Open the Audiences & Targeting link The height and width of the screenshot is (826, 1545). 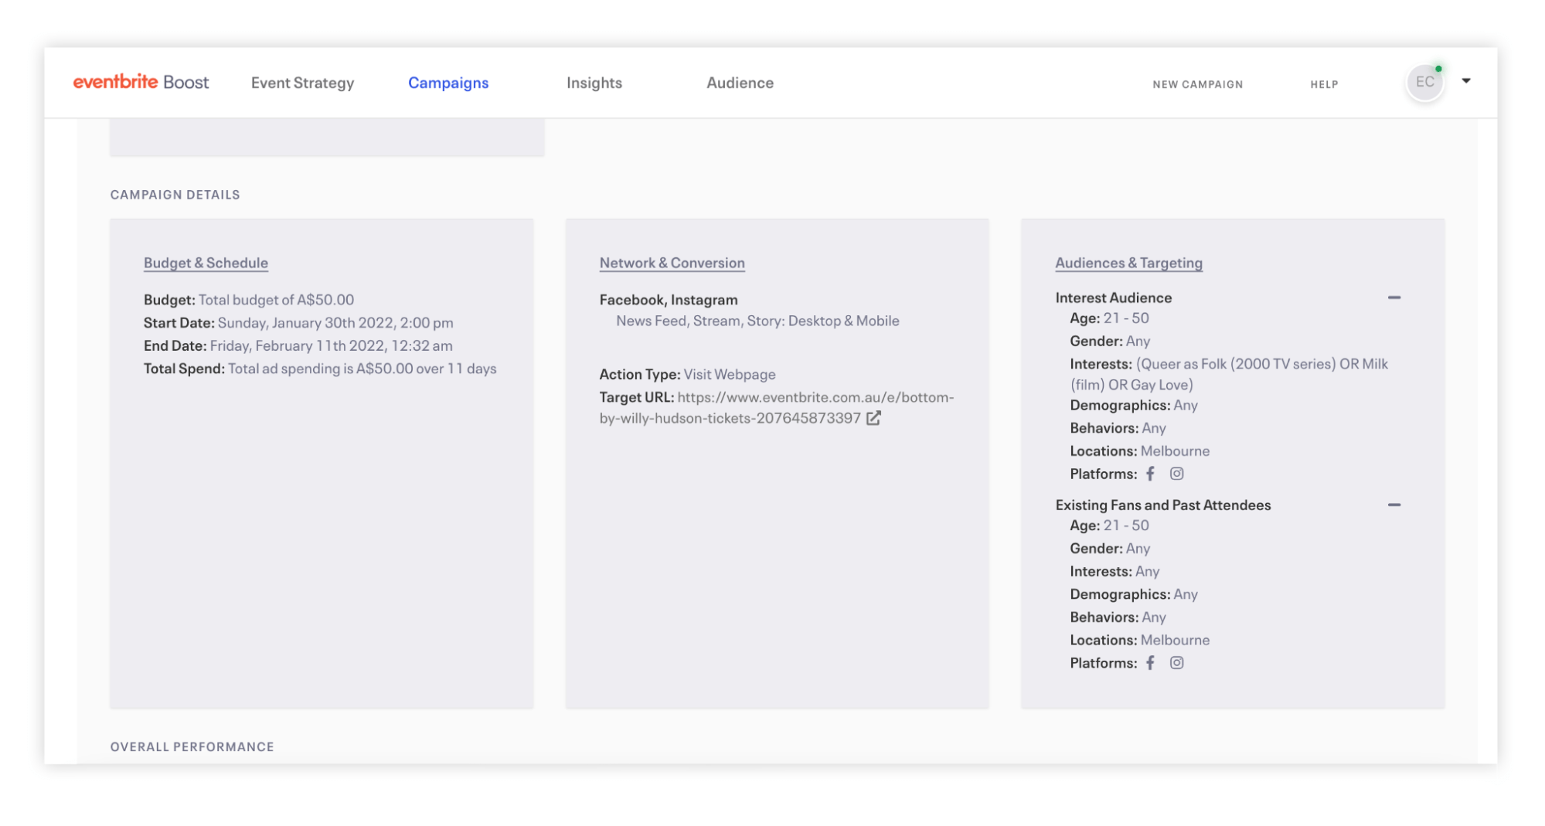1128,263
